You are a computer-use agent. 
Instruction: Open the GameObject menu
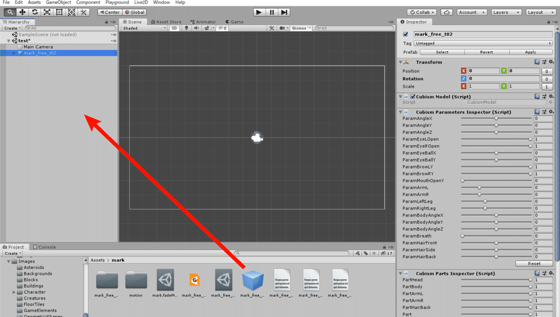click(58, 3)
